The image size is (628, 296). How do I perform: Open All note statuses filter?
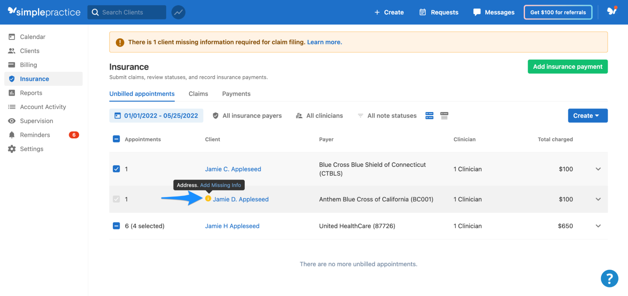pyautogui.click(x=387, y=115)
